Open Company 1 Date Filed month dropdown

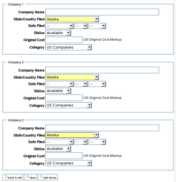(60, 26)
